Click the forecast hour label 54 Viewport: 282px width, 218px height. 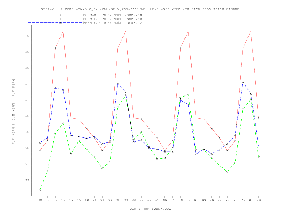pos(181,200)
